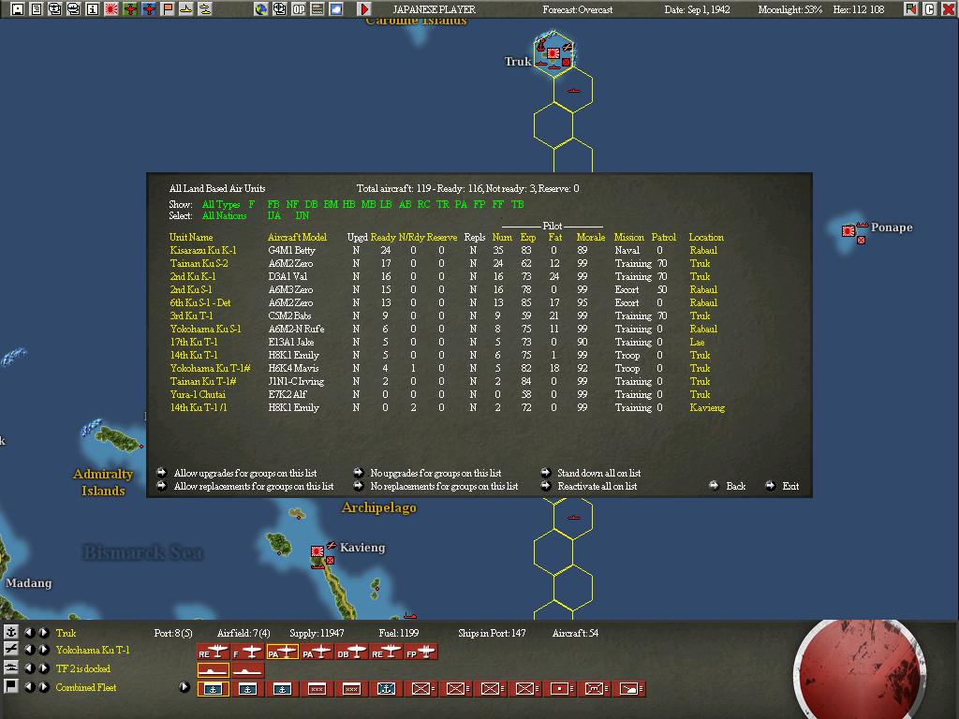This screenshot has width=959, height=719.
Task: Go to next HQ after Combined Fleet
Action: [44, 686]
